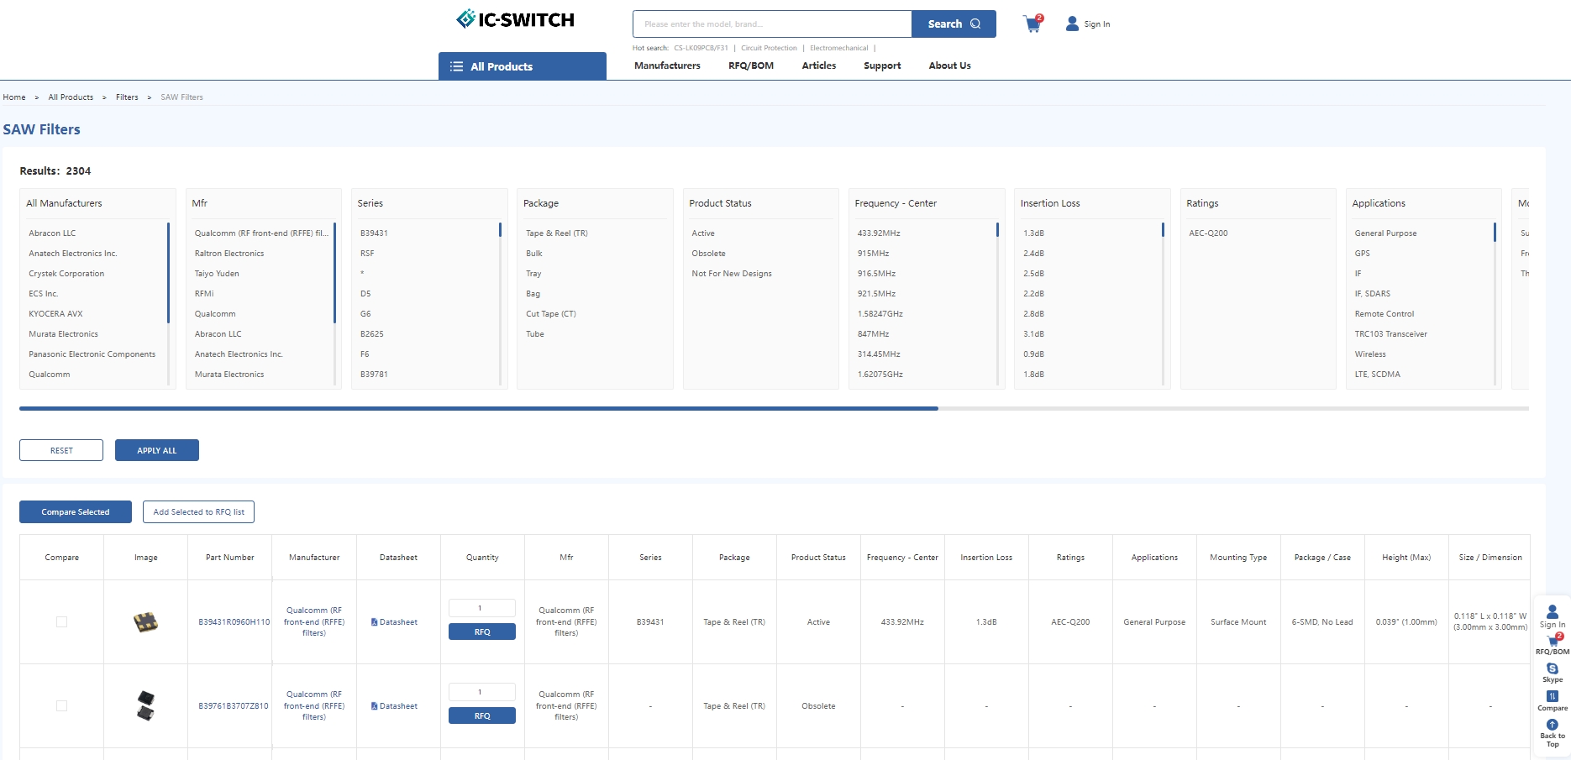Click RFQ button for B39761B3707Z810
Image resolution: width=1571 pixels, height=760 pixels.
pos(482,715)
